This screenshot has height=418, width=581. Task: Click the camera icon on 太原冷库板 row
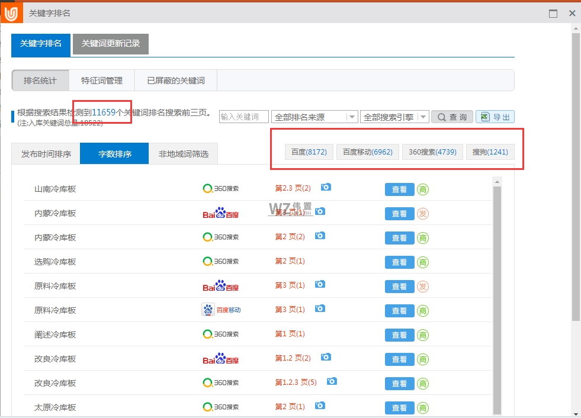coord(320,407)
